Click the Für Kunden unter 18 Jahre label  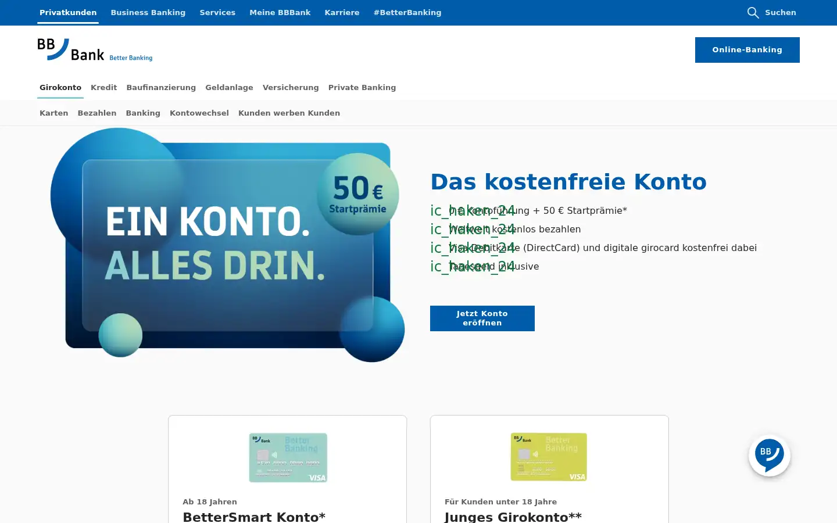click(x=500, y=501)
